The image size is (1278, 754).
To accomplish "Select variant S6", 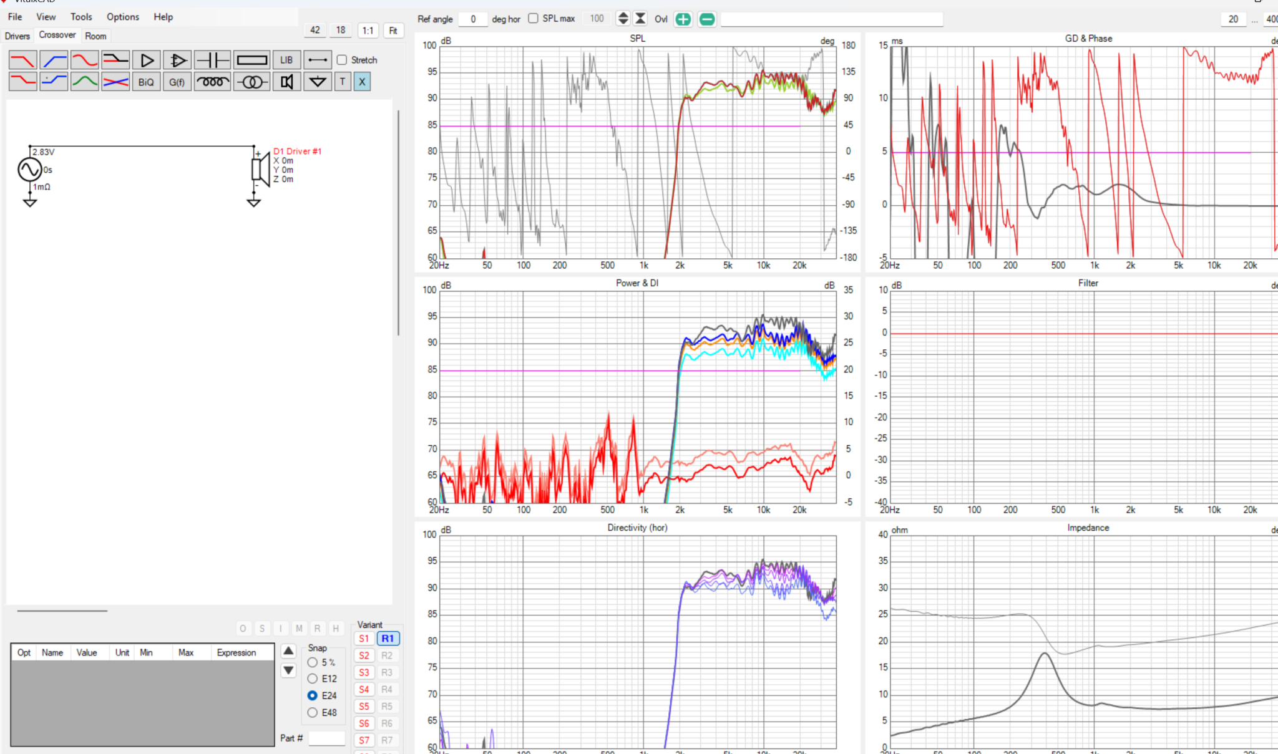I will pyautogui.click(x=364, y=723).
